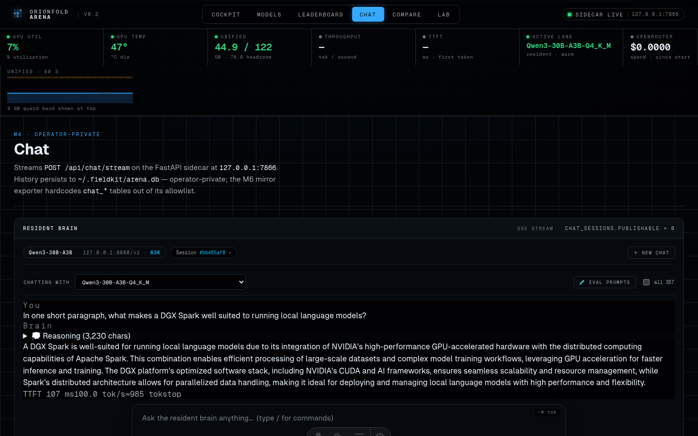698x436 pixels.
Task: Open the Chatting With model dropdown
Action: [160, 282]
